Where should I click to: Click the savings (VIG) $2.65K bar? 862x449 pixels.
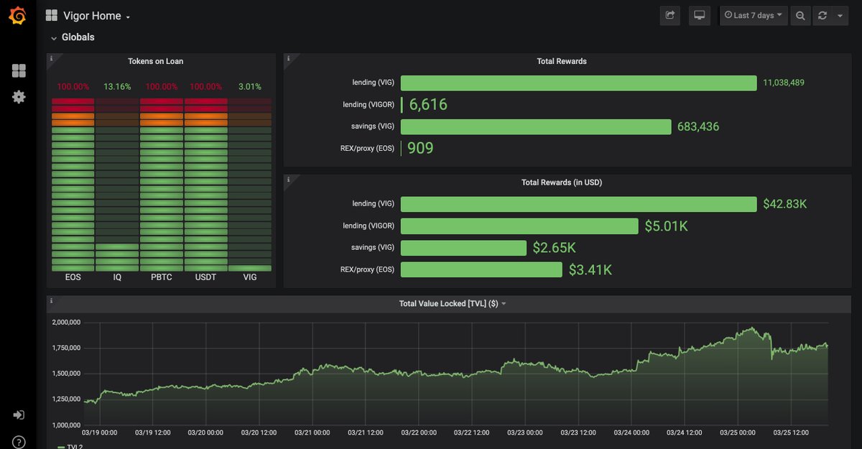[x=463, y=248]
